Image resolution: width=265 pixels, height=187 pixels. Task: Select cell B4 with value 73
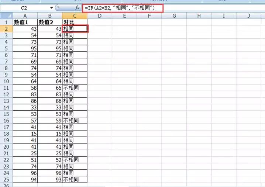pyautogui.click(x=50, y=42)
